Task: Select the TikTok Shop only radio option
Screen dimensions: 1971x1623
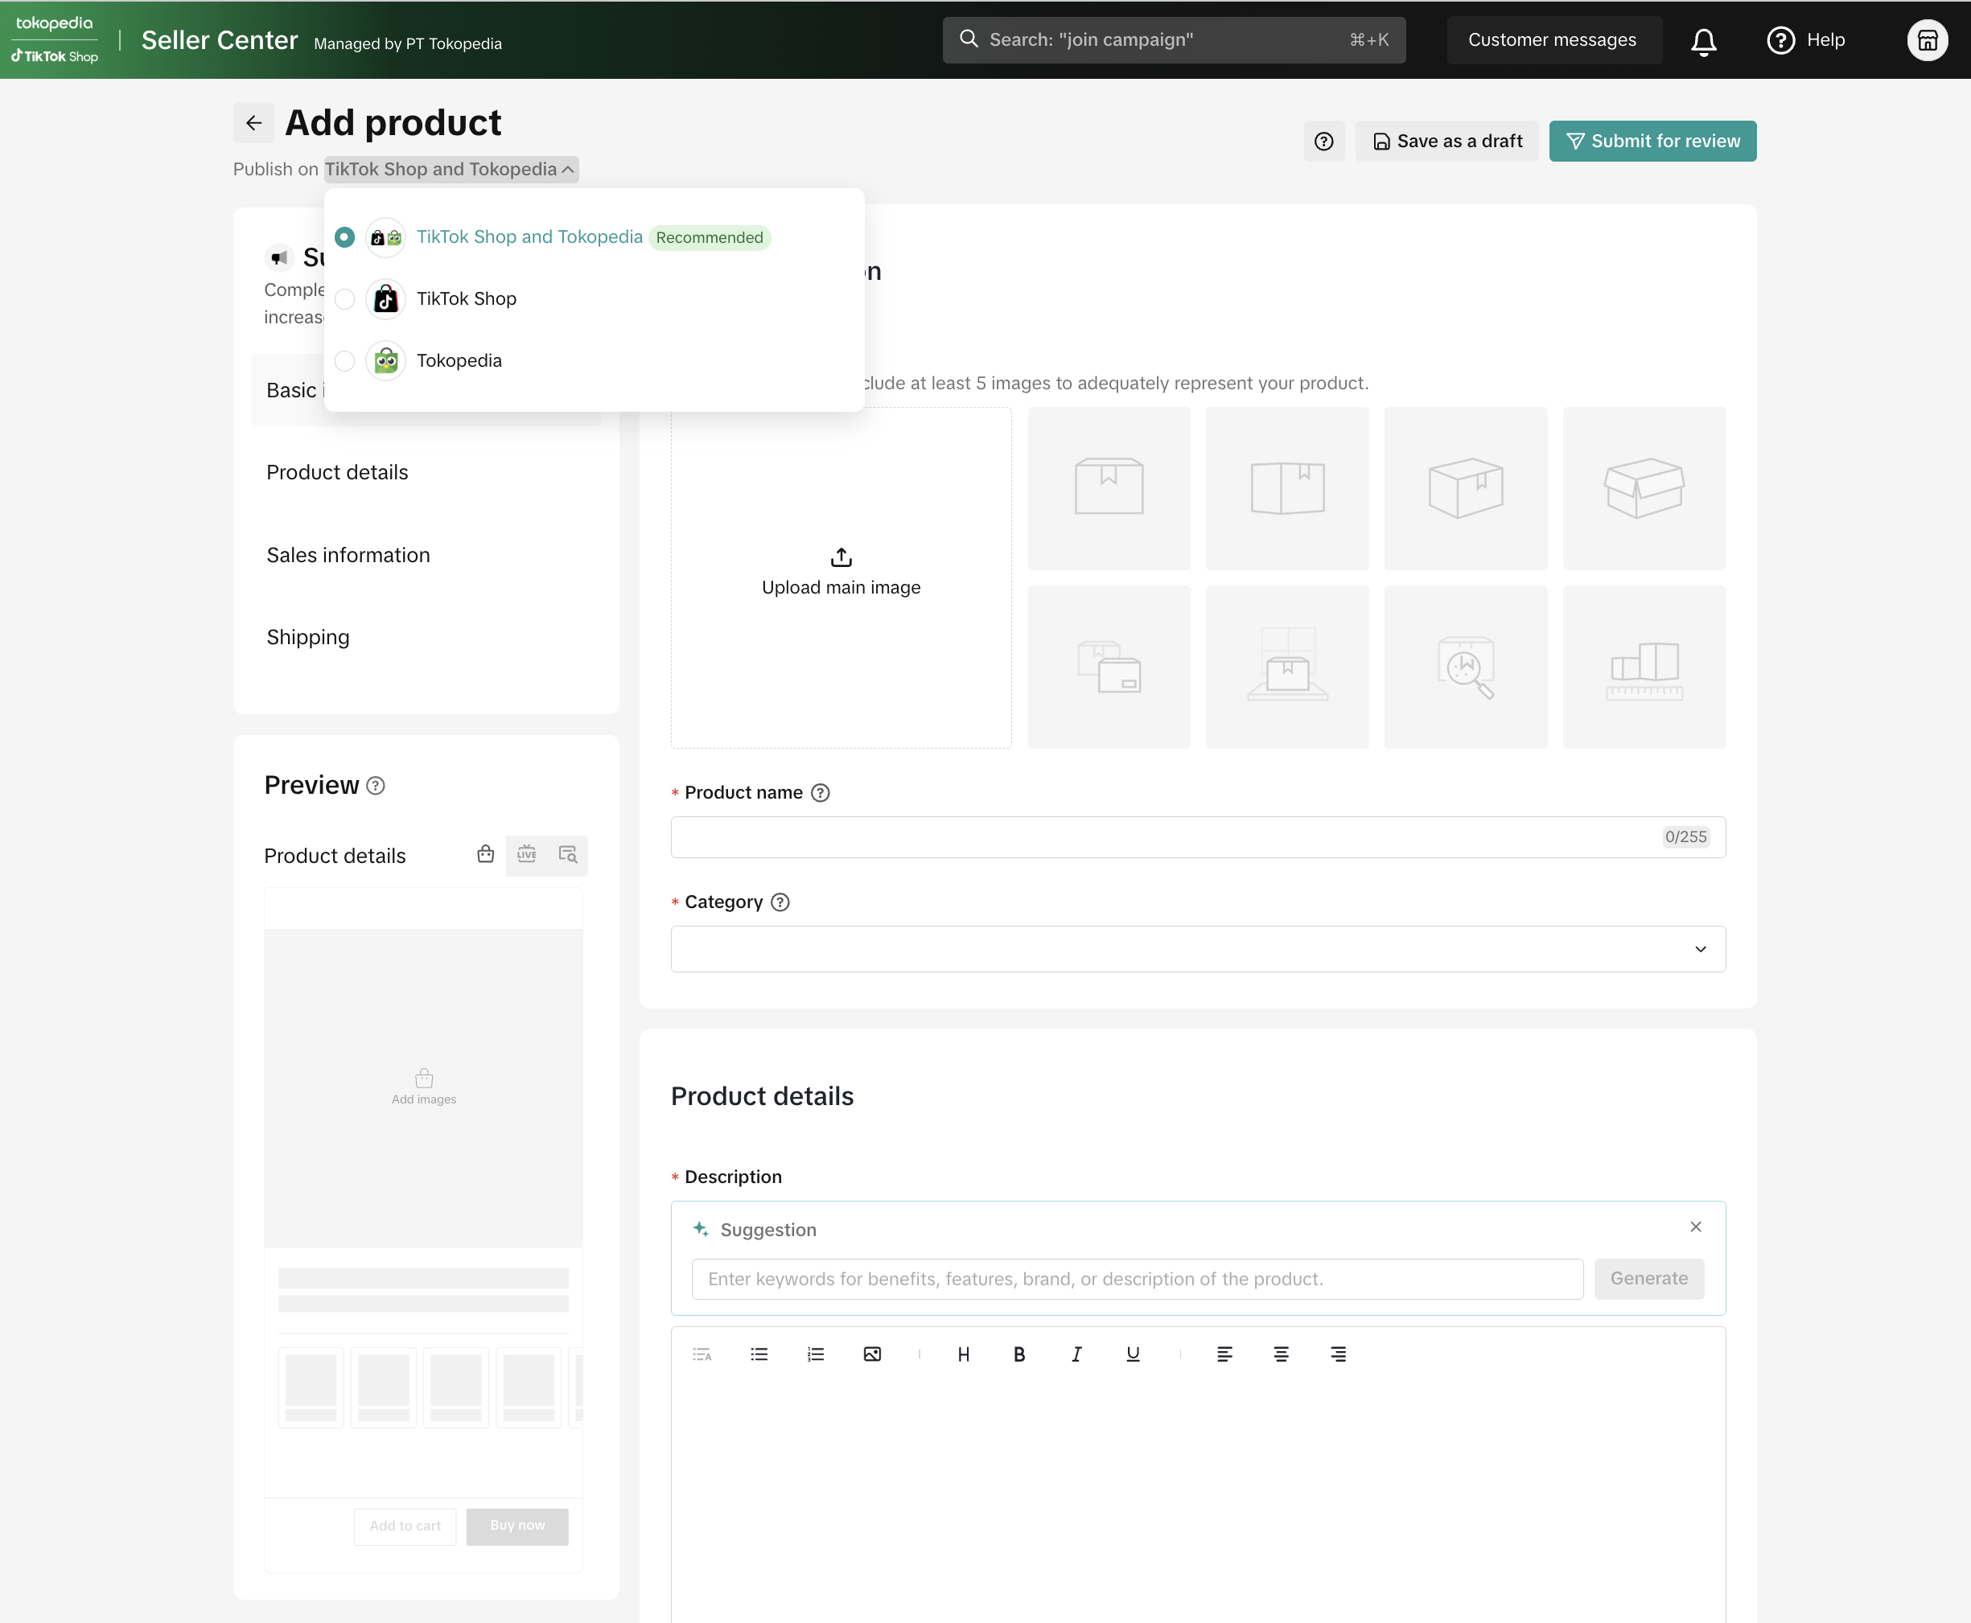Action: tap(345, 299)
